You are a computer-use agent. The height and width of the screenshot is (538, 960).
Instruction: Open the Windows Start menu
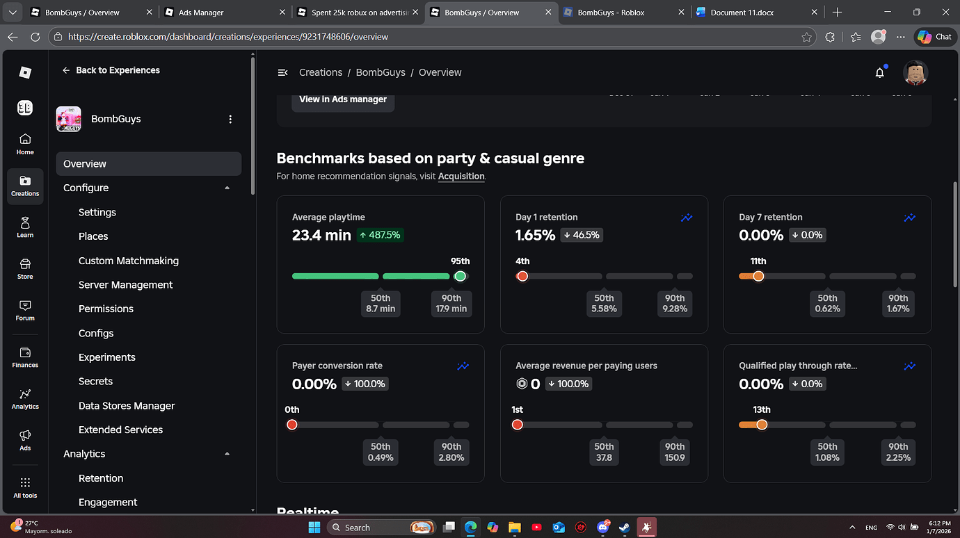(x=314, y=527)
